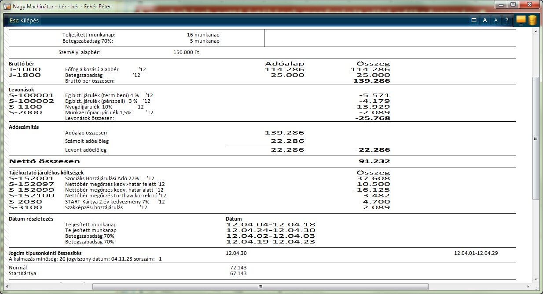Click the Munkaerőpiaci járulék 1,5% label

click(x=98, y=113)
